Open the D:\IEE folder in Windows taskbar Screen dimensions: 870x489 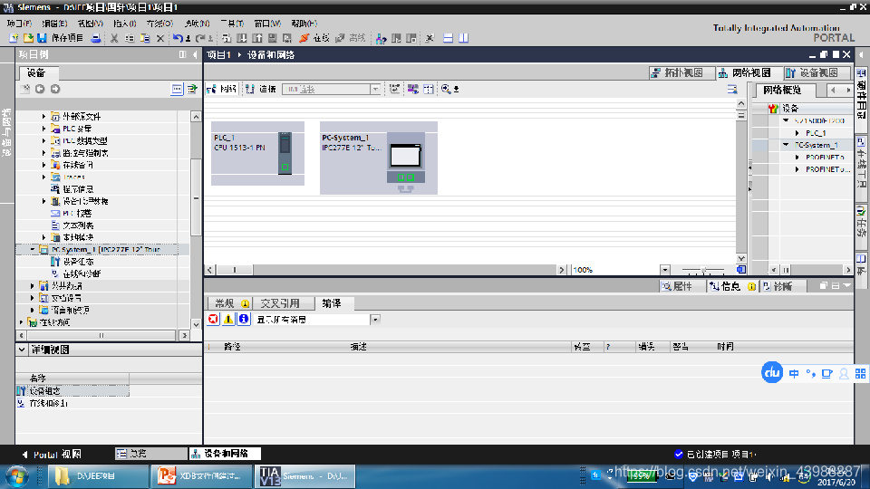click(98, 476)
